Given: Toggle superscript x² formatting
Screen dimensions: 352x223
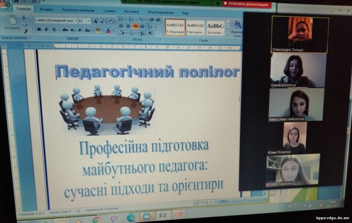Looking at the screenshot, I should 80,30.
